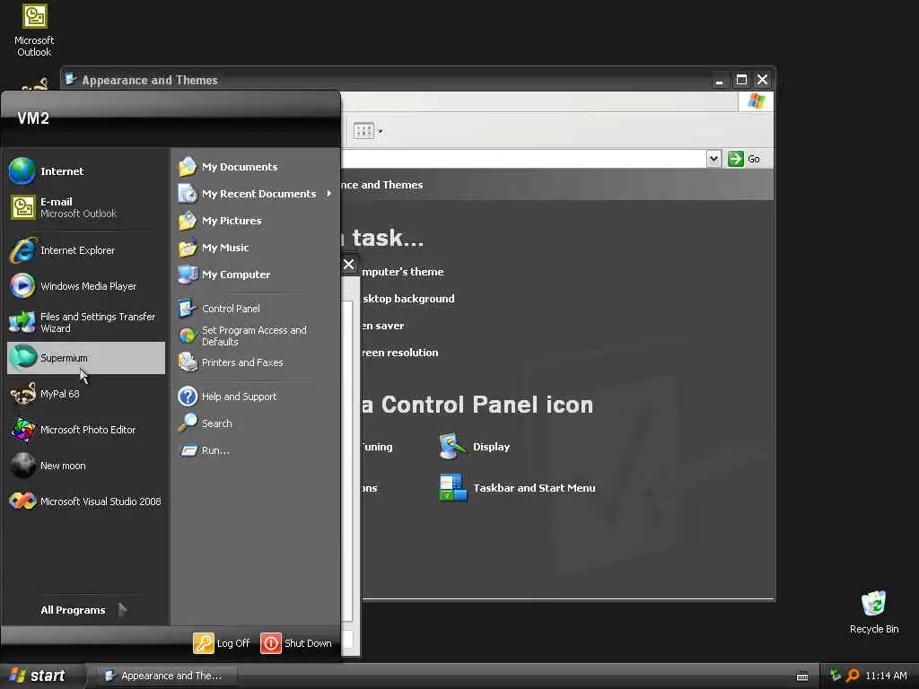Launch E-mail Microsoft Outlook entry
Viewport: 919px width, 689px height.
(85, 207)
